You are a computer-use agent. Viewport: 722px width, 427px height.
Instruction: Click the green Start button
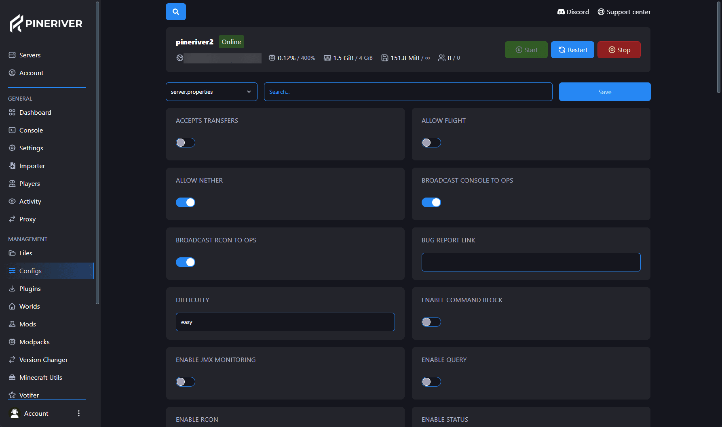click(x=526, y=50)
